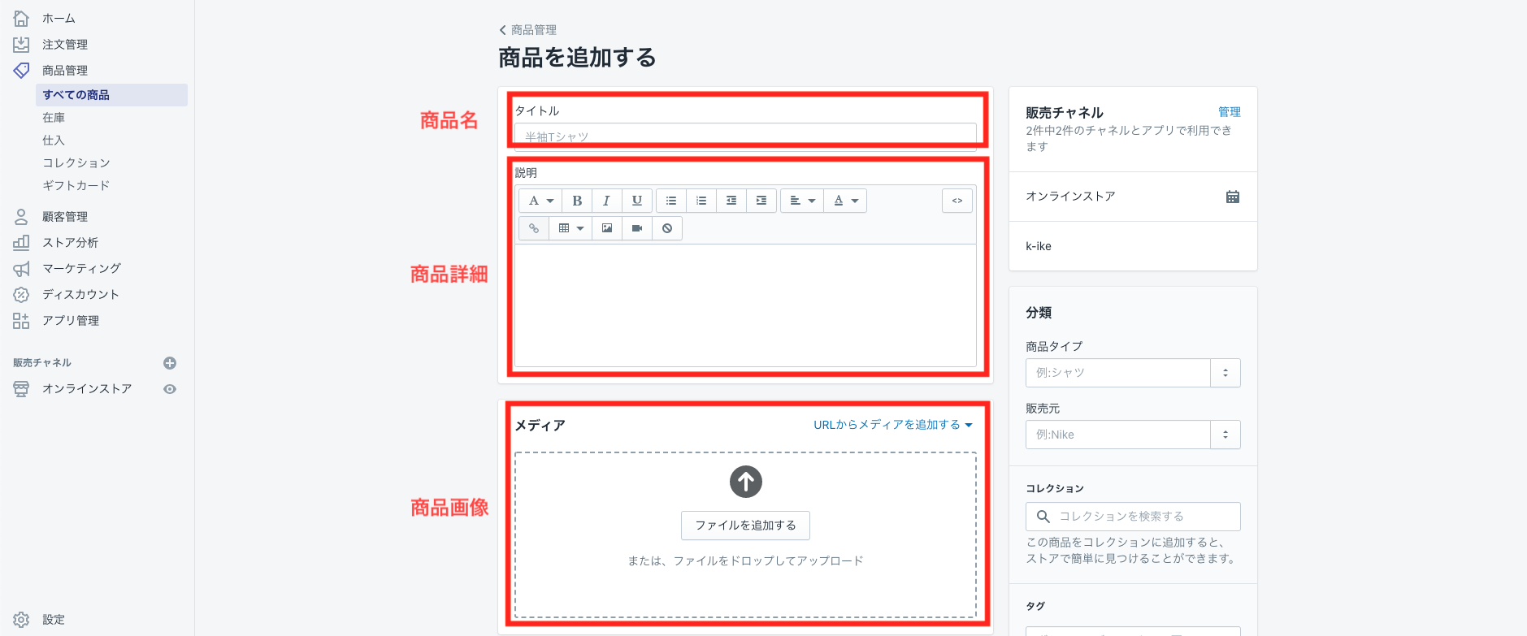1527x636 pixels.
Task: Click the upload arrow icon
Action: 745,482
